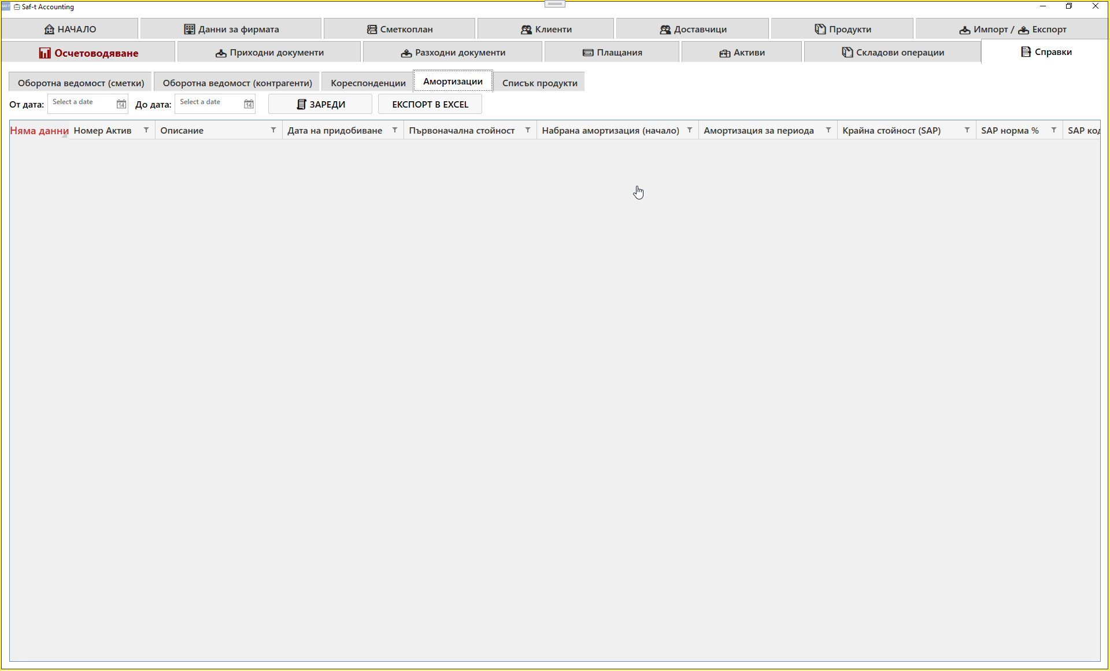Switch to Осчетоводяване tab
Viewport: 1110px width, 671px height.
point(88,53)
